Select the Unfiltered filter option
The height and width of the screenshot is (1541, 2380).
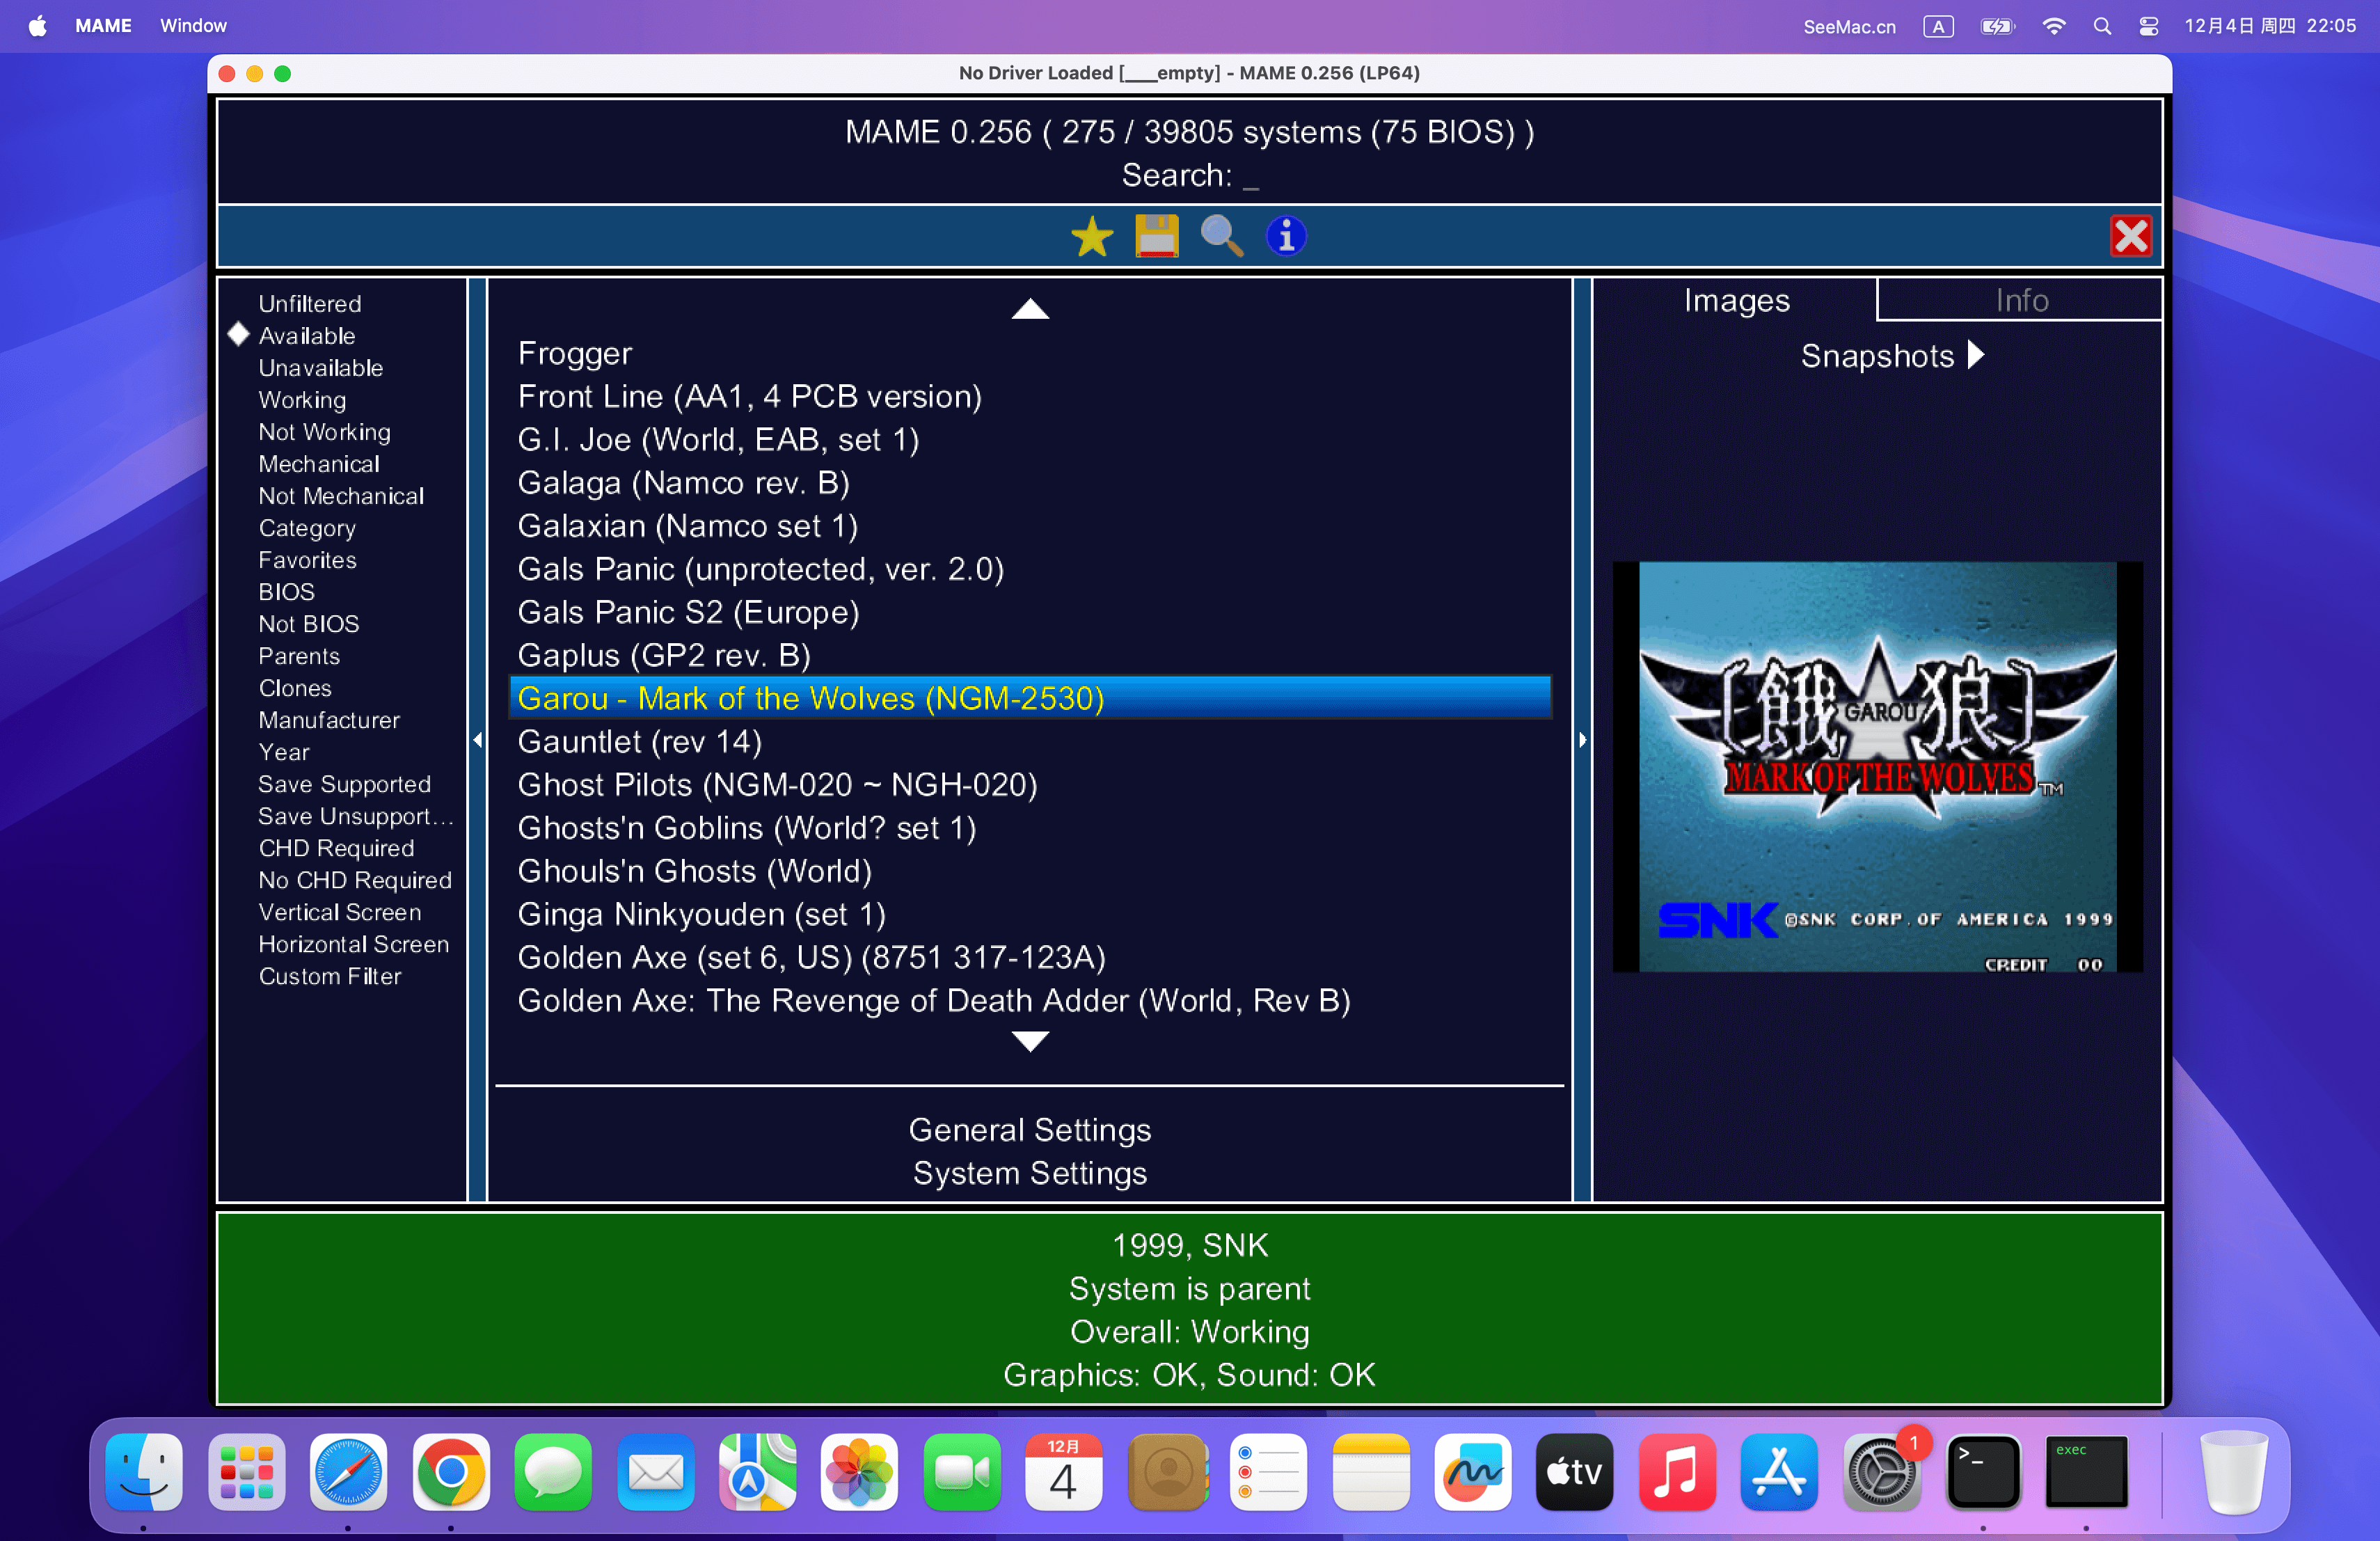tap(310, 304)
